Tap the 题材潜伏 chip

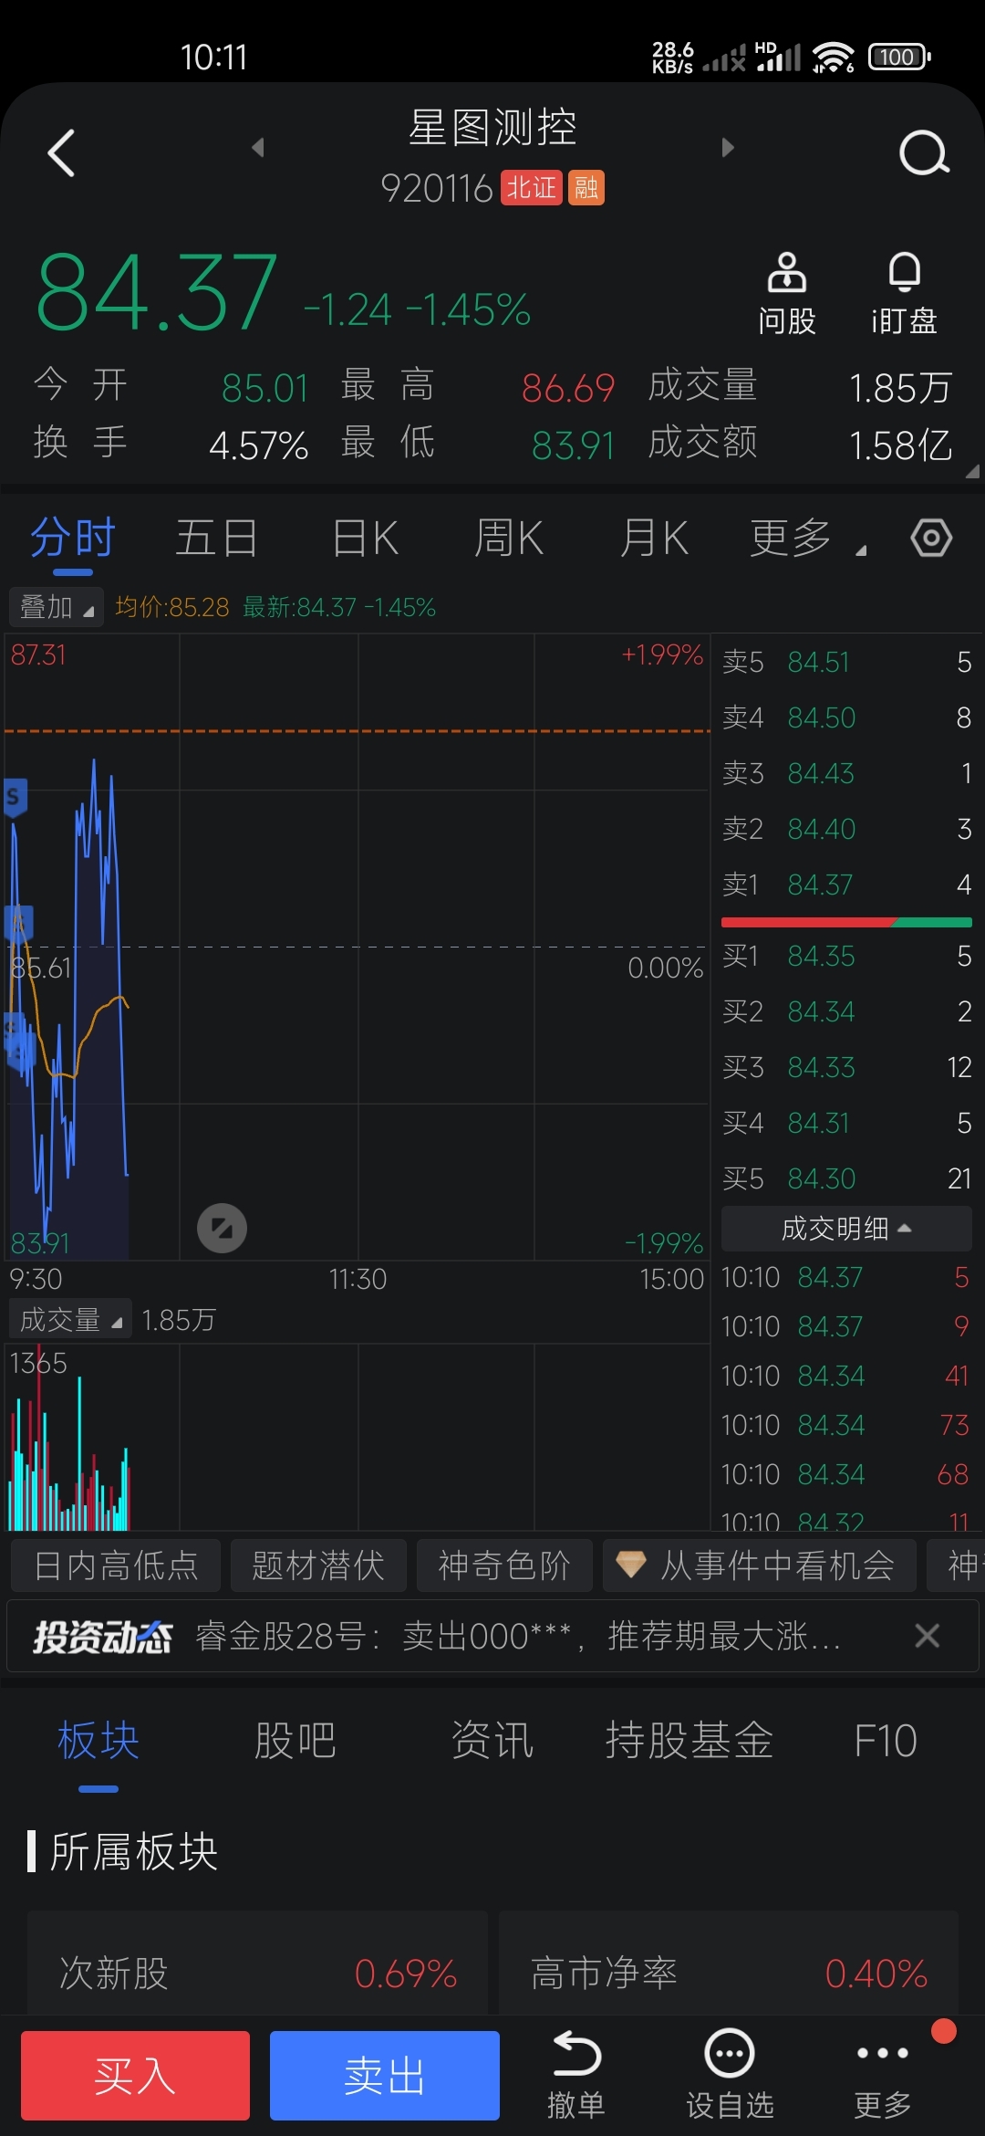(x=318, y=1565)
